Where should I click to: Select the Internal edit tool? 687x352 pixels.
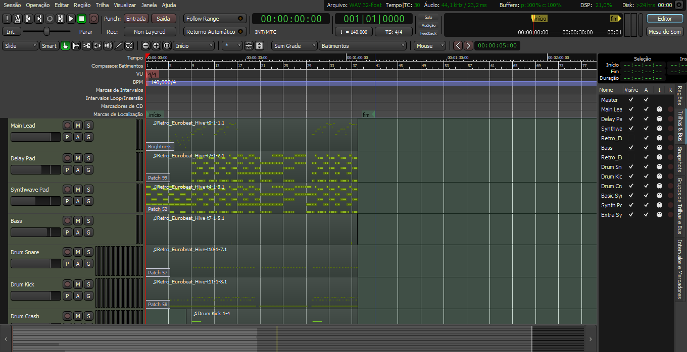pos(129,46)
